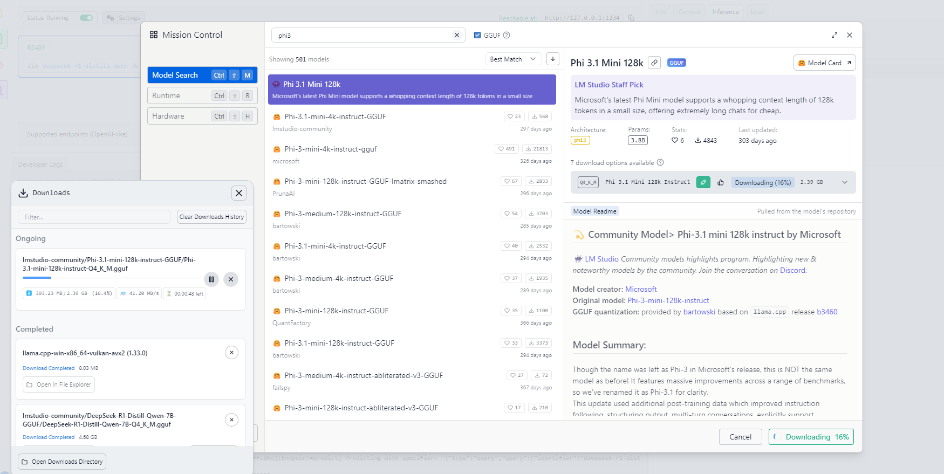Copy the server address in background window
The width and height of the screenshot is (944, 474).
pos(631,18)
